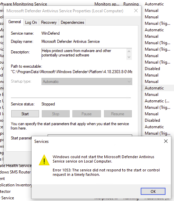Click the description box scroll down arrow

click(x=129, y=57)
